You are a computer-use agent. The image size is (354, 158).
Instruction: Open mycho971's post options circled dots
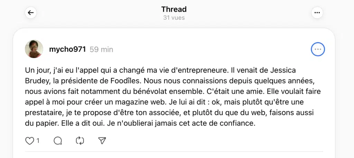(318, 49)
